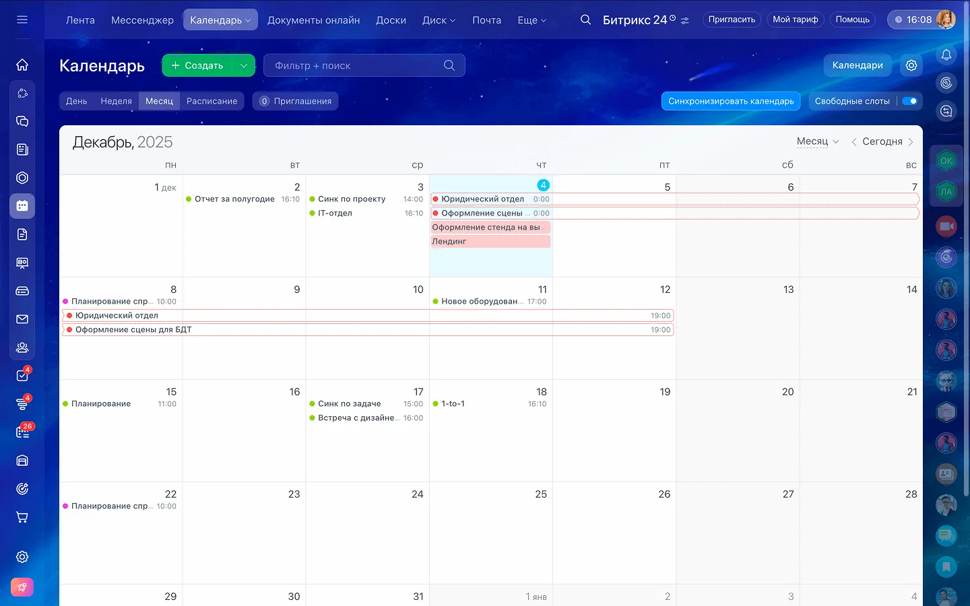Click the Мой тариф button
970x606 pixels.
(x=795, y=20)
